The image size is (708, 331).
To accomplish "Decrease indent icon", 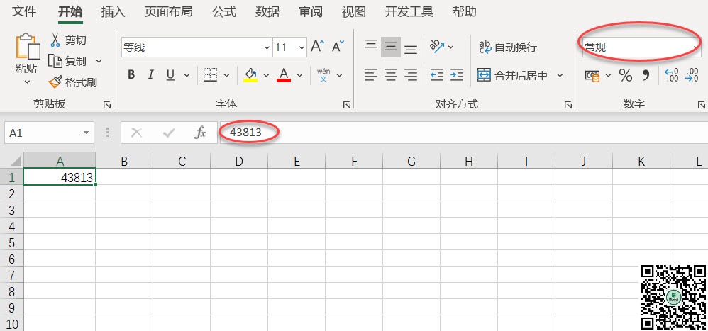I will tap(436, 75).
